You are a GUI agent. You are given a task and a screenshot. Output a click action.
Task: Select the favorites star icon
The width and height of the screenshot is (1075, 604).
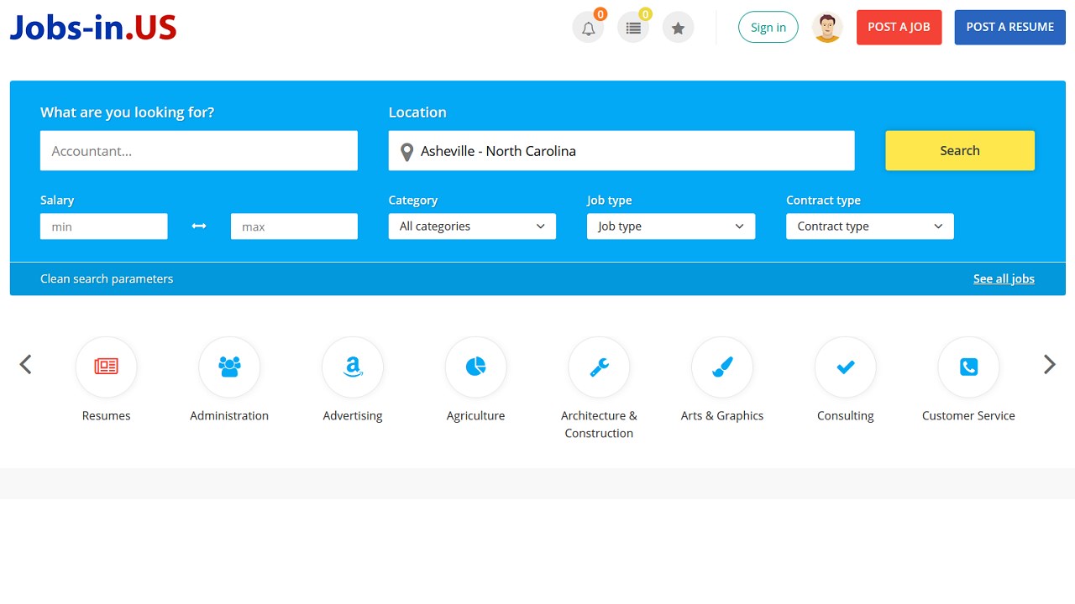(678, 27)
